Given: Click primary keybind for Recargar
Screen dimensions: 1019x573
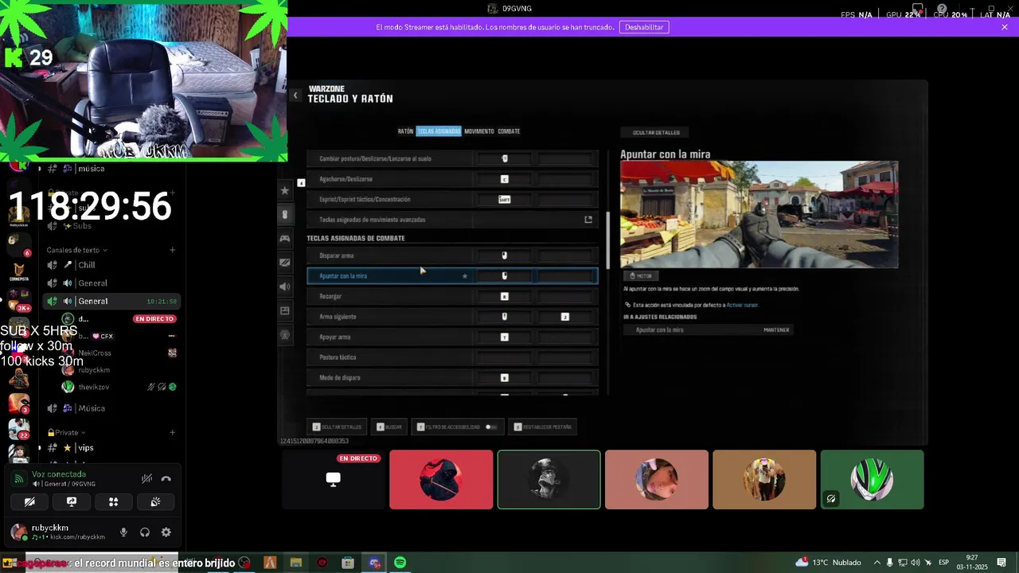Looking at the screenshot, I should [504, 296].
